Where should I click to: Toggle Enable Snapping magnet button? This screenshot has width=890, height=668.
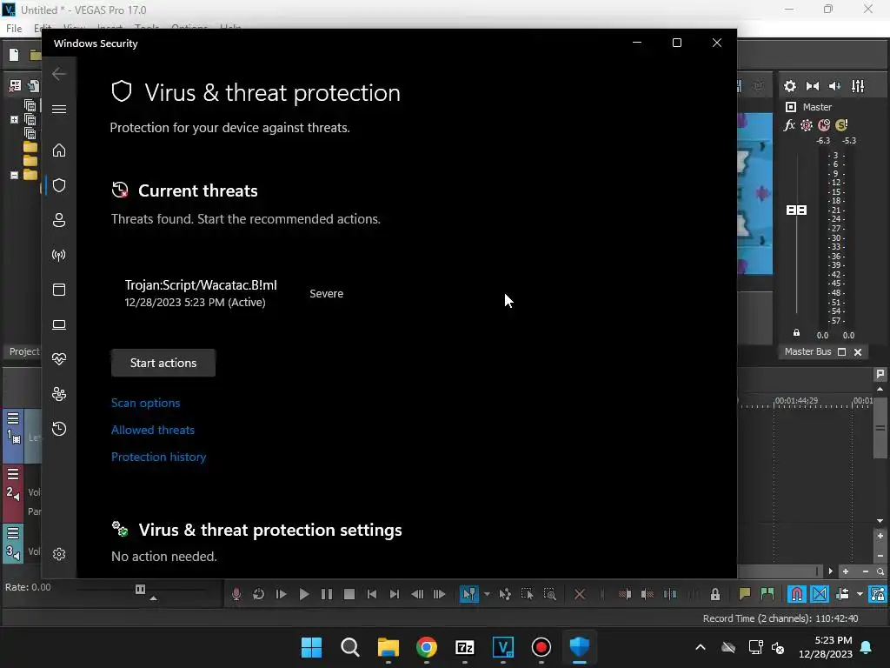coord(796,594)
